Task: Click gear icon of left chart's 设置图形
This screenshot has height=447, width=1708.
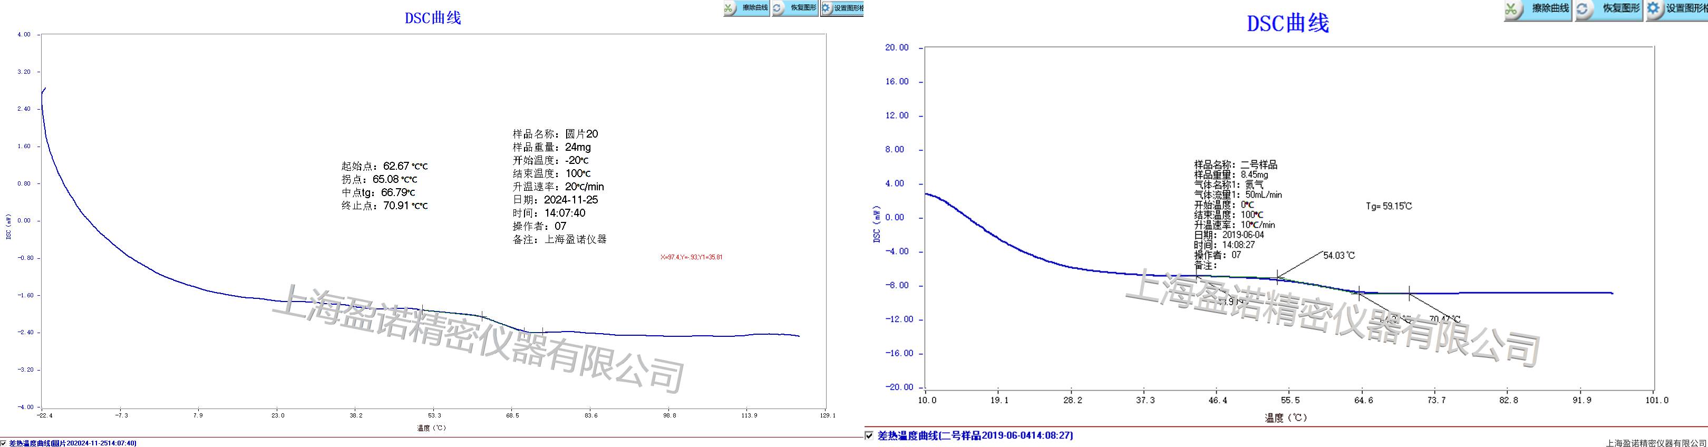Action: point(827,8)
